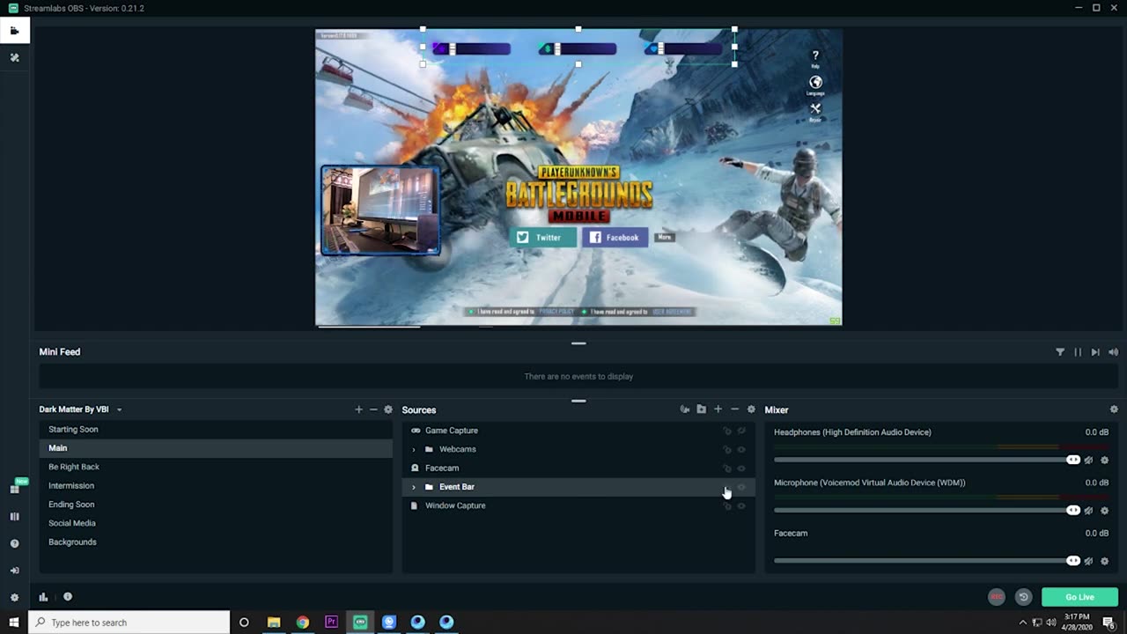
Task: Expand the Event Bar folder
Action: pyautogui.click(x=414, y=487)
